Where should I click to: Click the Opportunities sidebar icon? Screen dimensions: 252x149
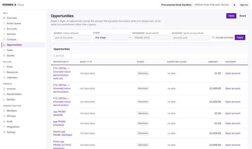click(x=4, y=45)
